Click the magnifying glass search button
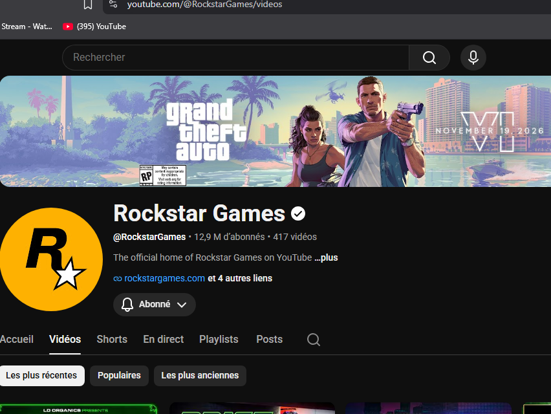Image resolution: width=551 pixels, height=414 pixels. click(429, 58)
